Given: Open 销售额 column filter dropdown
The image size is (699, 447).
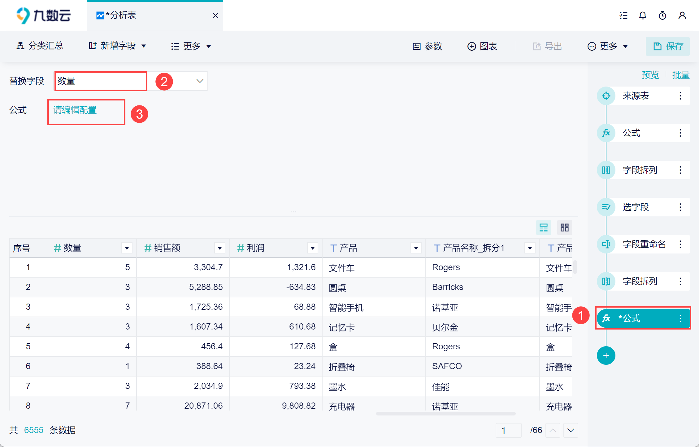Looking at the screenshot, I should 220,248.
